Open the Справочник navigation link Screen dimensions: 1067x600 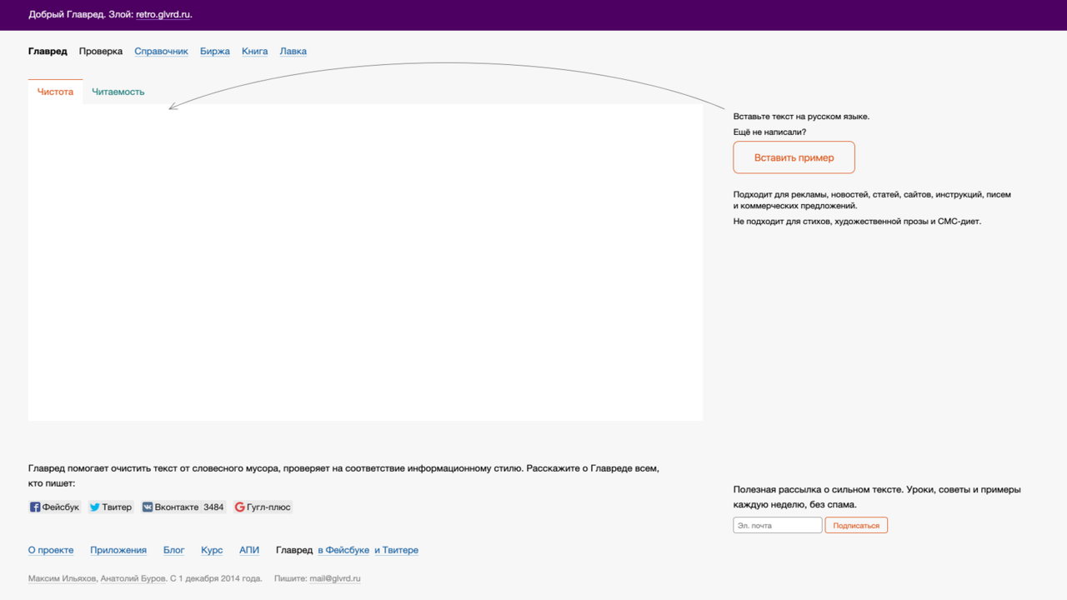(161, 51)
